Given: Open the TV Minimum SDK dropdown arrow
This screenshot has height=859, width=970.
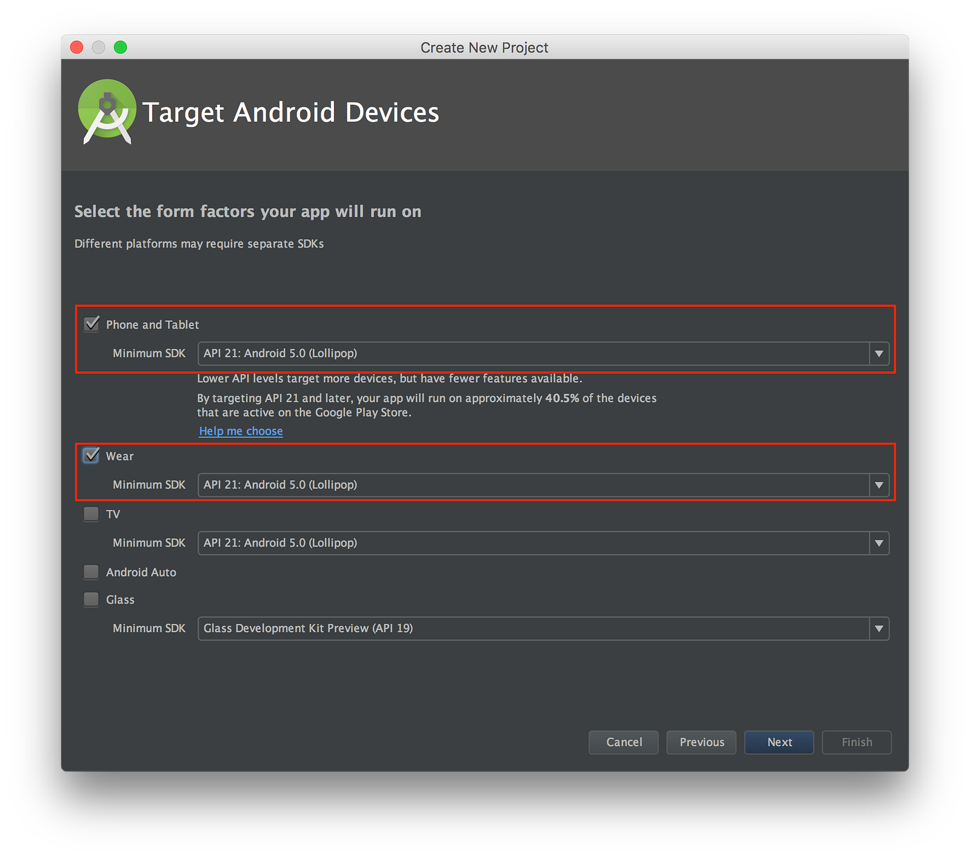Looking at the screenshot, I should click(879, 543).
